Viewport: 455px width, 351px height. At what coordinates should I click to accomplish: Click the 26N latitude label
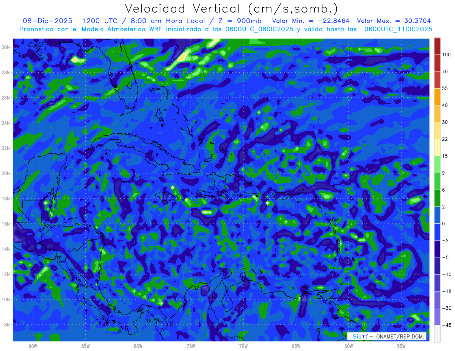click(6, 98)
